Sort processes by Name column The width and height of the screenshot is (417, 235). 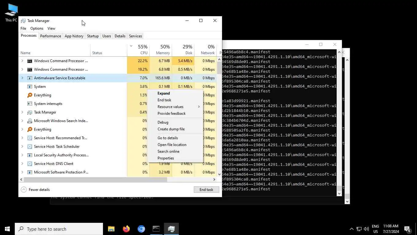point(55,50)
